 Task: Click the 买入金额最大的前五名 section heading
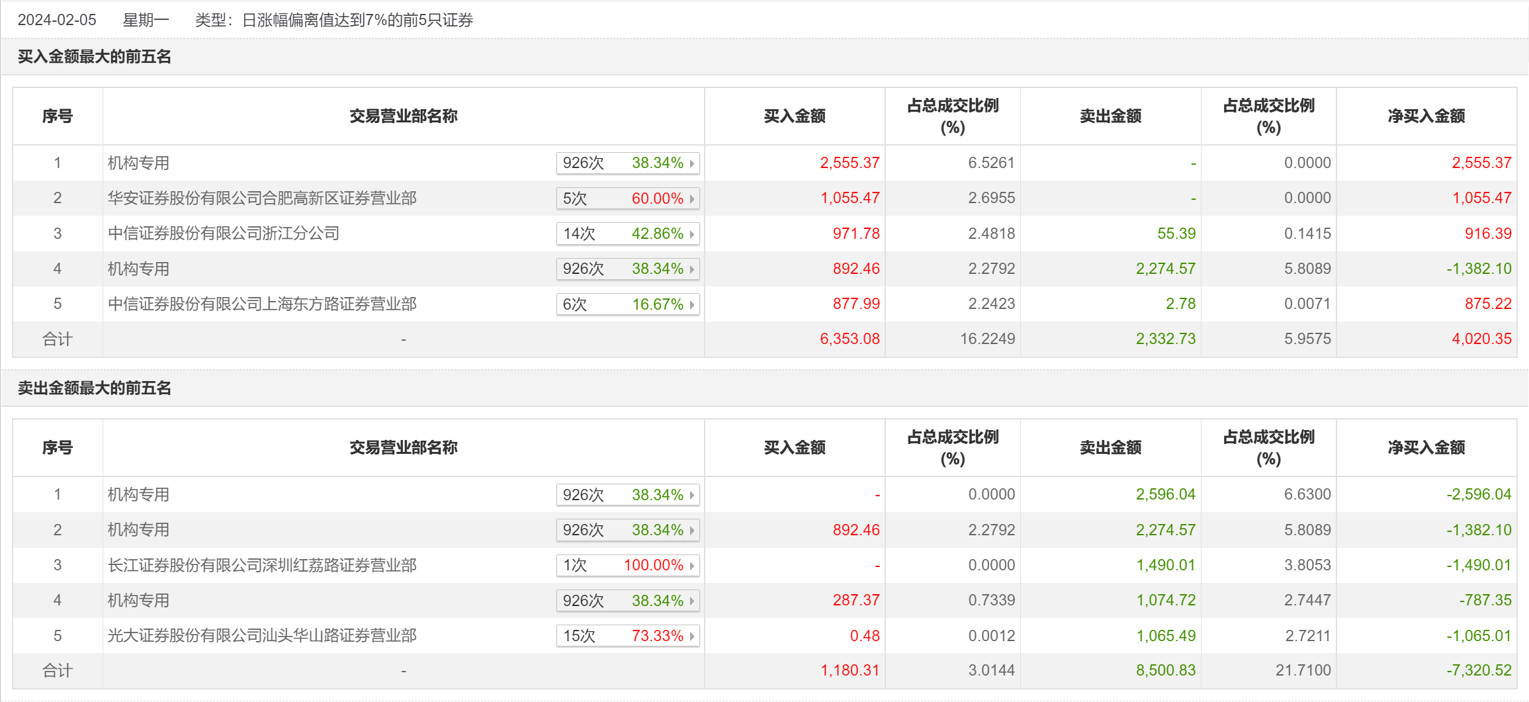94,57
